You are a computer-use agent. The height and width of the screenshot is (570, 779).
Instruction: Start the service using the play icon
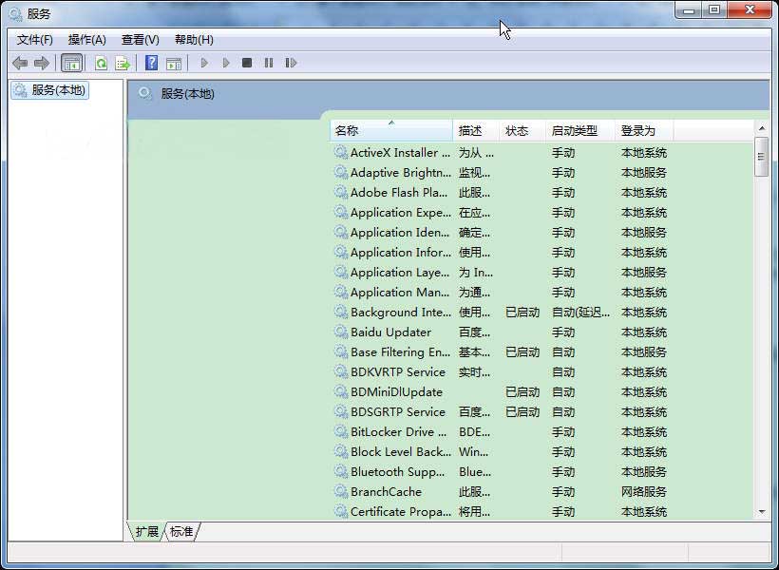(204, 63)
